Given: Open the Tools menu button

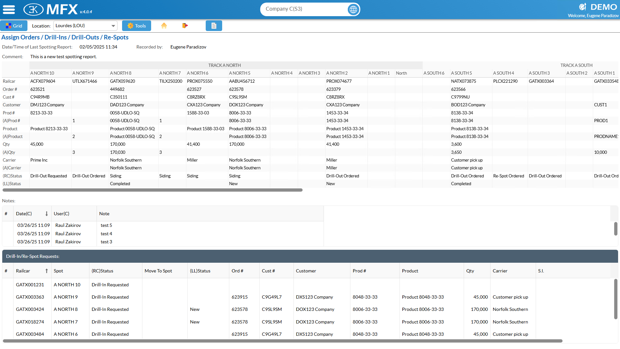Looking at the screenshot, I should [137, 26].
